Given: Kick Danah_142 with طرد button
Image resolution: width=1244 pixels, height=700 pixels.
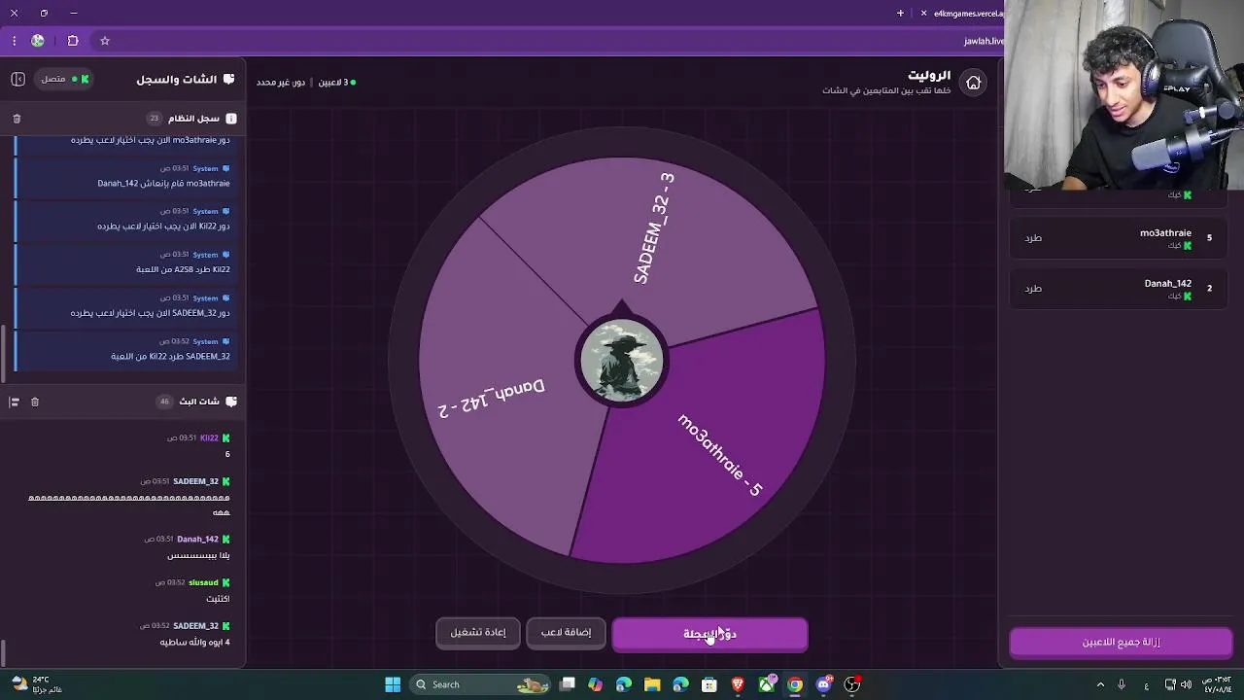Looking at the screenshot, I should tap(1033, 289).
